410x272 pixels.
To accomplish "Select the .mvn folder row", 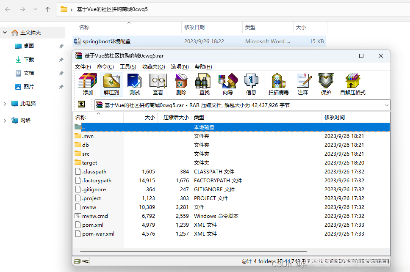I will pos(232,136).
